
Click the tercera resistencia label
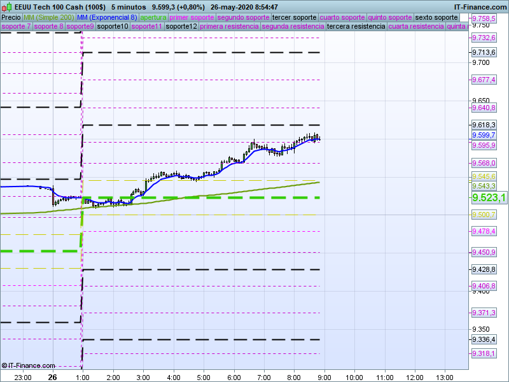(x=355, y=27)
